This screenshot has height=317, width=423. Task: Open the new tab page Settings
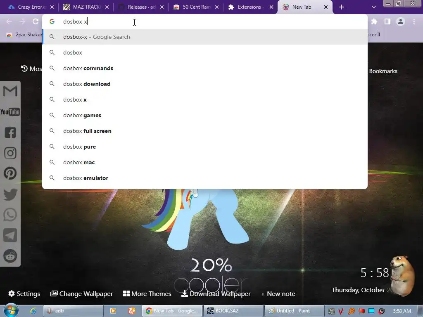pyautogui.click(x=24, y=293)
